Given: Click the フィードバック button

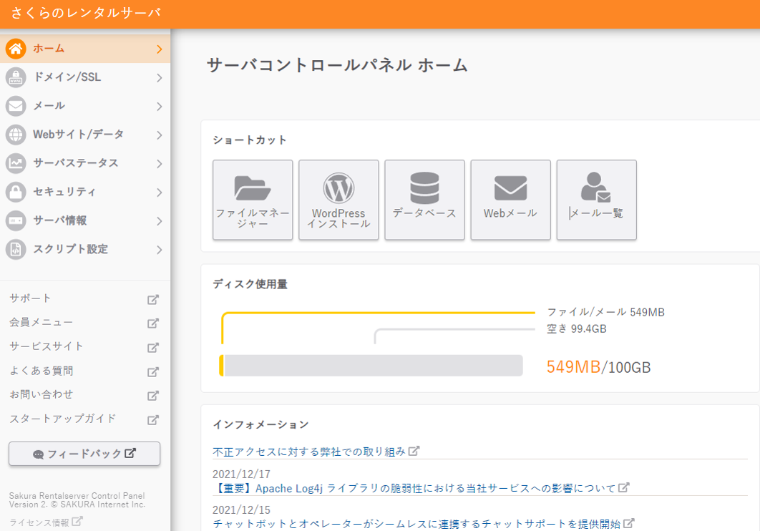Looking at the screenshot, I should (x=84, y=454).
